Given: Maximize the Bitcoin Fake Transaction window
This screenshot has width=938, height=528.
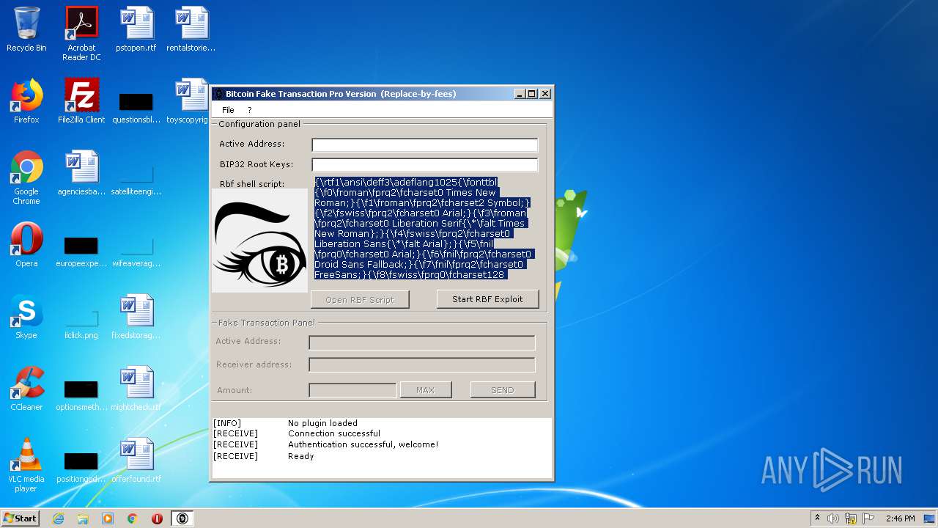Looking at the screenshot, I should pos(532,94).
